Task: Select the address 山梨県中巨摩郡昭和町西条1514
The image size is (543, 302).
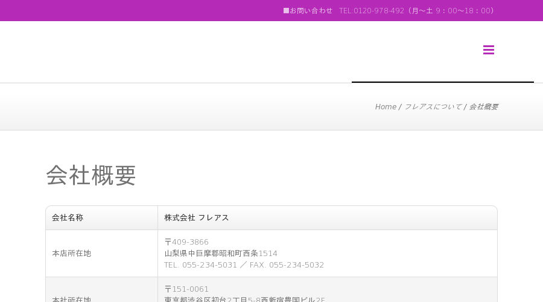Action: (x=221, y=254)
